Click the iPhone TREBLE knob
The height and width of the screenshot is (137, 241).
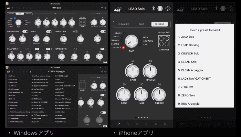159,95
